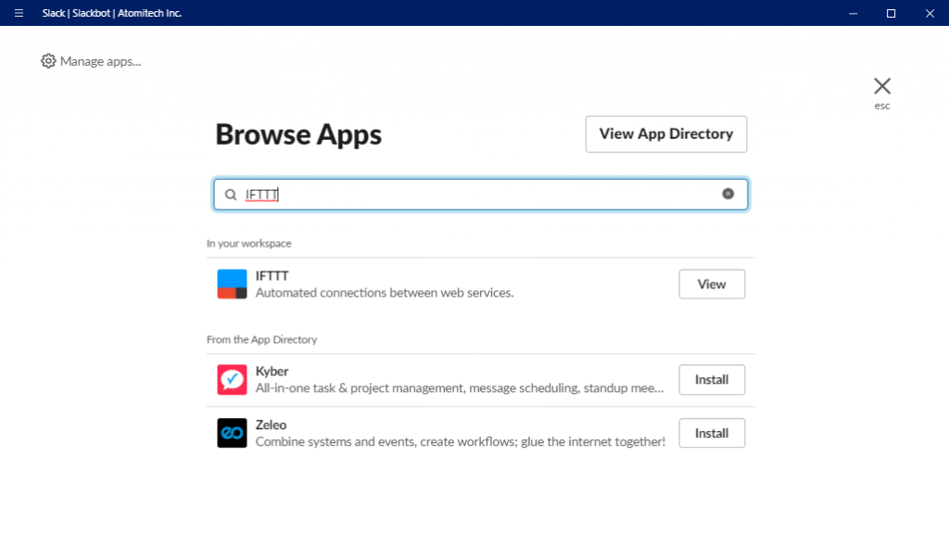The image size is (949, 546).
Task: Minimize the Slack window
Action: pyautogui.click(x=853, y=13)
